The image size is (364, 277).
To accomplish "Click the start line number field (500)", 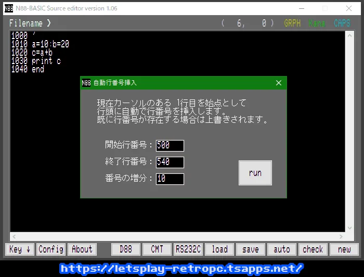I will pyautogui.click(x=170, y=145).
